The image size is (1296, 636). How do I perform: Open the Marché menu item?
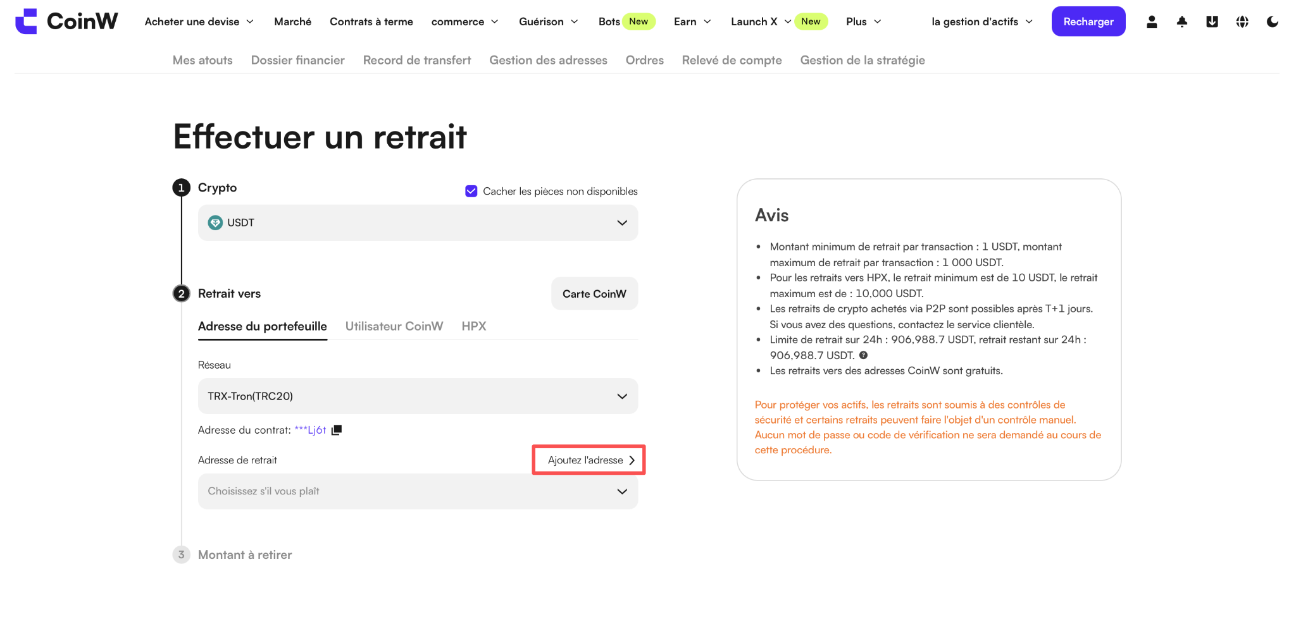click(x=292, y=21)
